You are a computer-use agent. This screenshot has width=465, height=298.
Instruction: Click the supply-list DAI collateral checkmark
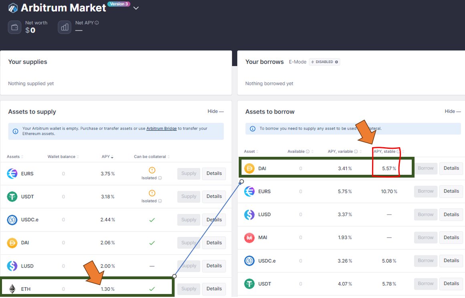tap(152, 243)
